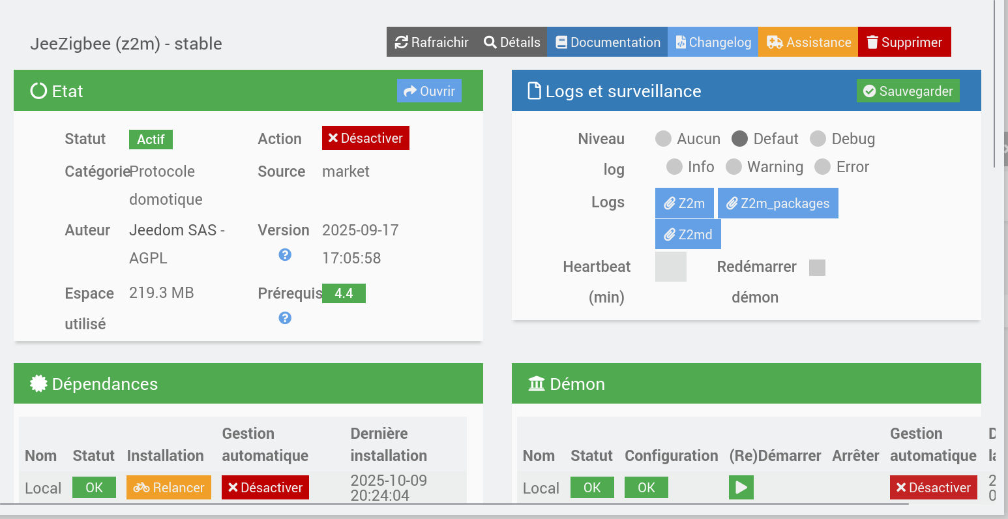Click the version date '2025-09-17 17:05:58'
The image size is (1008, 519).
pyautogui.click(x=361, y=244)
